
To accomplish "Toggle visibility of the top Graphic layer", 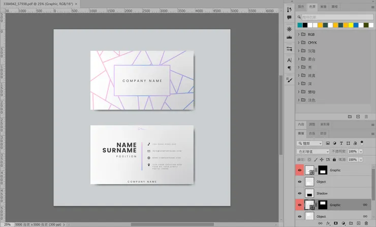I will (x=300, y=170).
